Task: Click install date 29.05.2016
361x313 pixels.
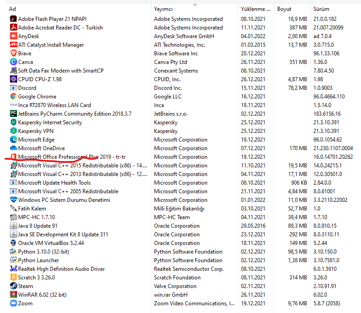Action: pyautogui.click(x=253, y=225)
